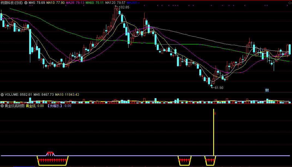Click the tall yellow signal spike line
Viewport: 292px width, 167px height.
213,132
